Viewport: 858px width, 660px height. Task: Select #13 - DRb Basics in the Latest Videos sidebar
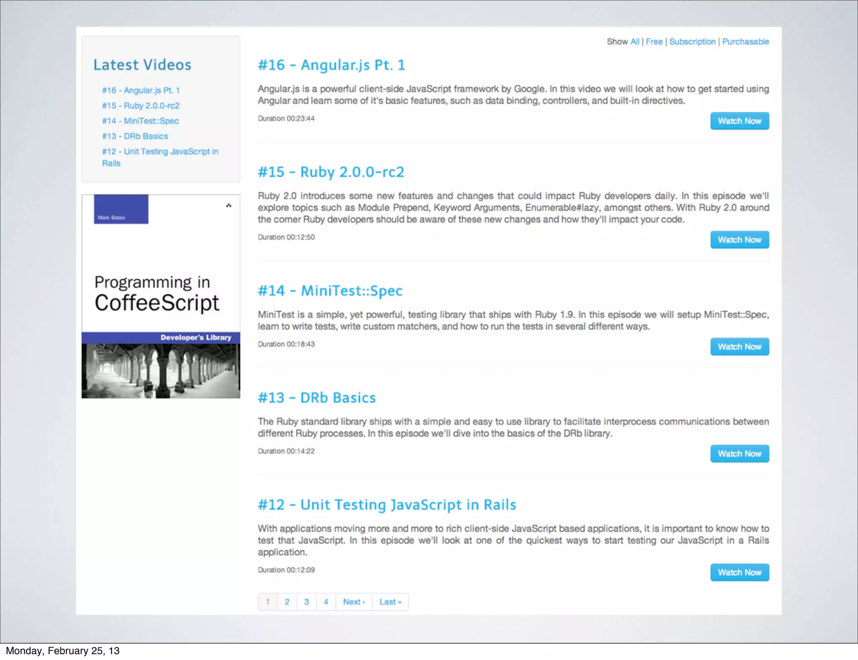(x=135, y=136)
